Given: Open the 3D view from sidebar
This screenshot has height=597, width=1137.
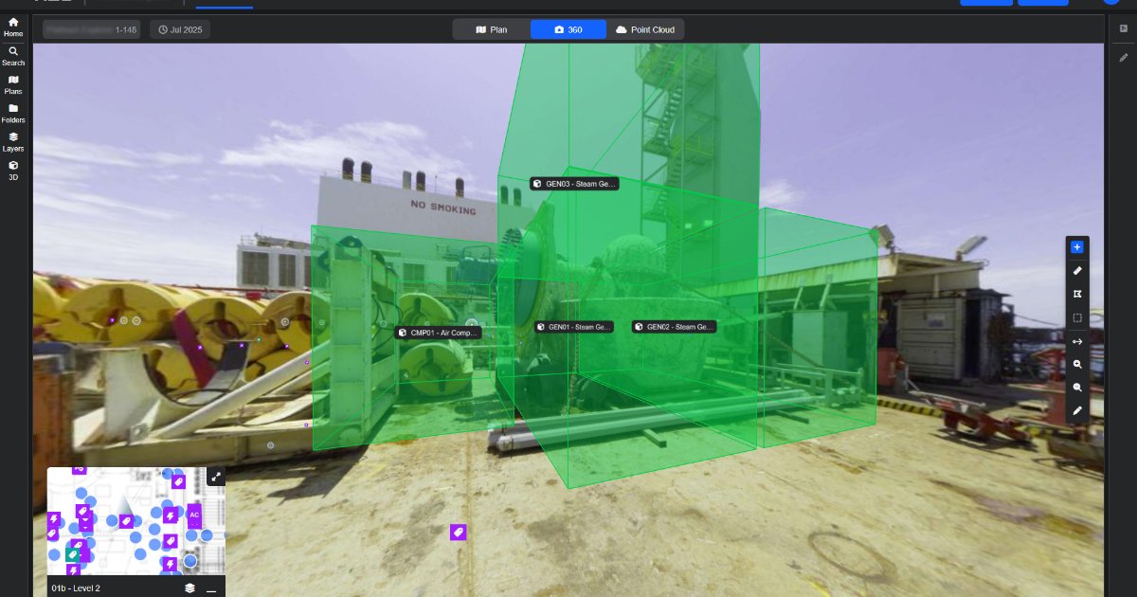Looking at the screenshot, I should [13, 170].
